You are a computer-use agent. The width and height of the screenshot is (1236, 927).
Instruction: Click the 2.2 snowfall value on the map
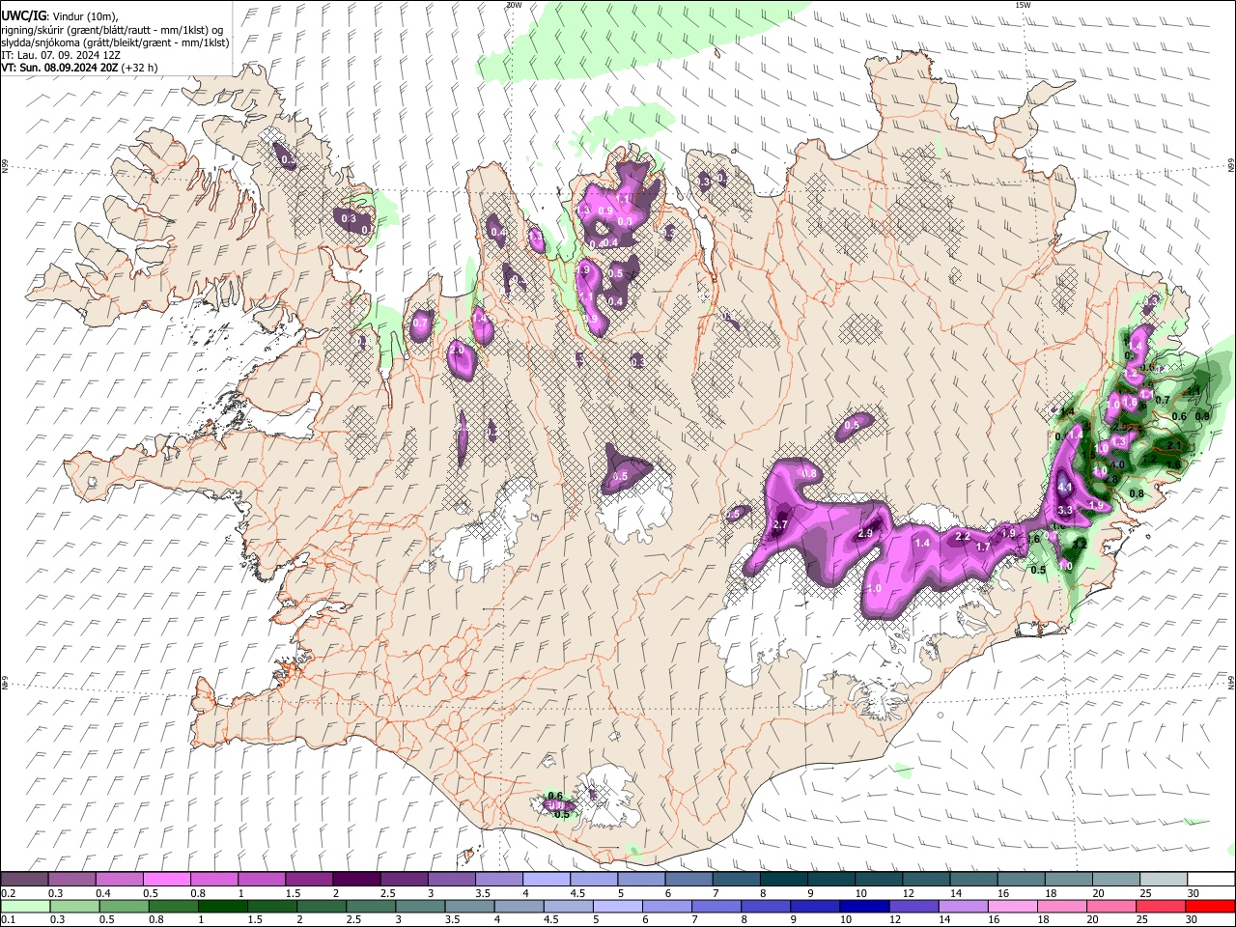click(962, 536)
